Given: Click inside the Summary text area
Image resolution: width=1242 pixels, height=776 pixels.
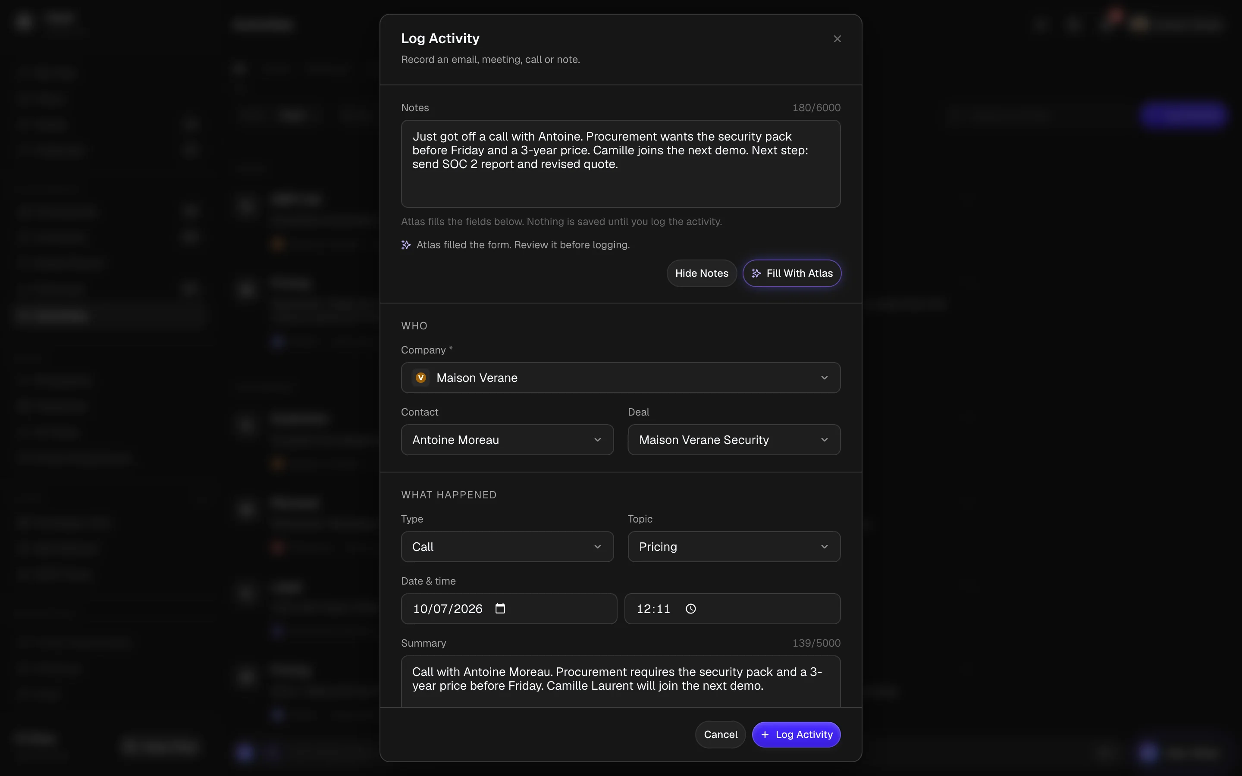Looking at the screenshot, I should (x=621, y=682).
